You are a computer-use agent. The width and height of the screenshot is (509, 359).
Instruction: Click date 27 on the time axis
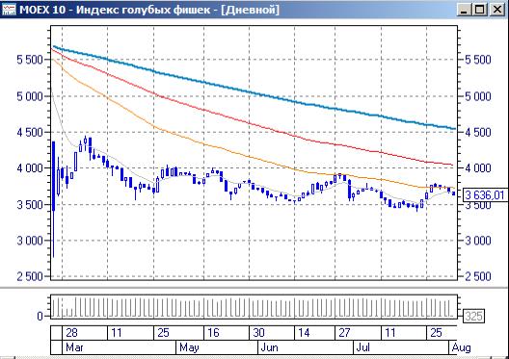(344, 333)
